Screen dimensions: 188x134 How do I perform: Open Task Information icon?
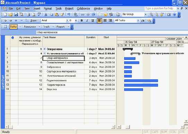(100, 15)
